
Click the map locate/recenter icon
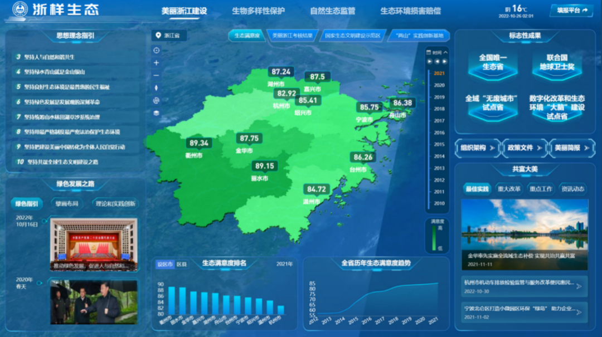coord(156,50)
